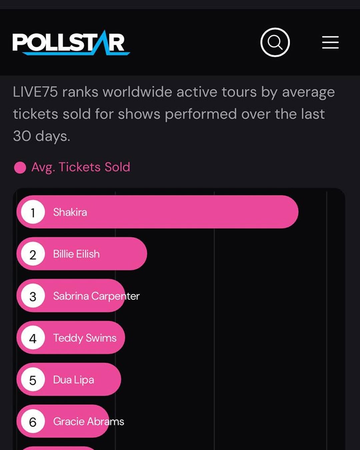Click the Sabrina Carpenter name label
The width and height of the screenshot is (360, 450).
pos(96,296)
